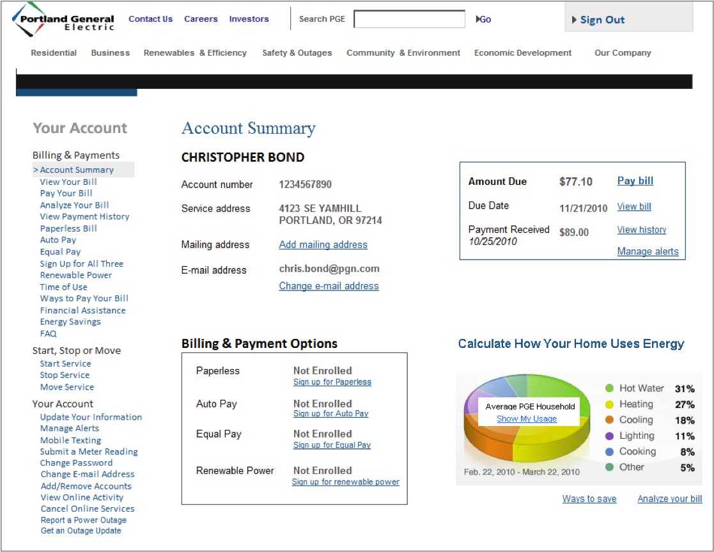
Task: Click Sign up for Equal Pay
Action: coord(332,445)
